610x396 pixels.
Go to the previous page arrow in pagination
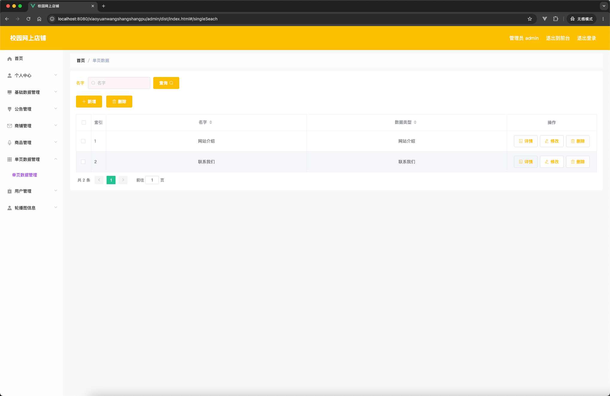tap(99, 180)
